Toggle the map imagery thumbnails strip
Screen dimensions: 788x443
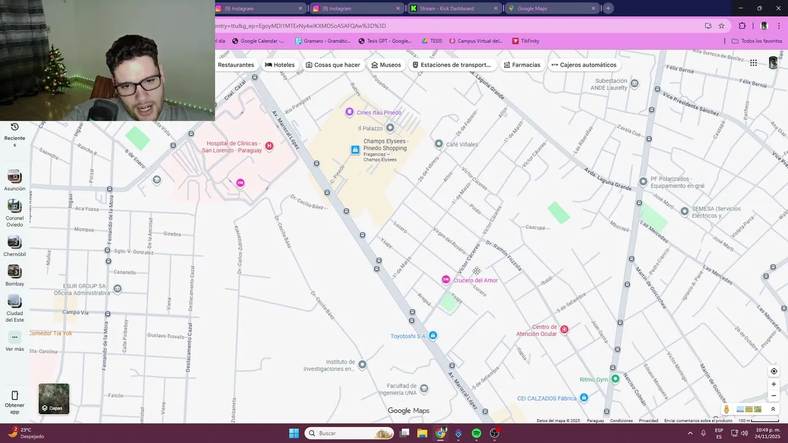[749, 409]
